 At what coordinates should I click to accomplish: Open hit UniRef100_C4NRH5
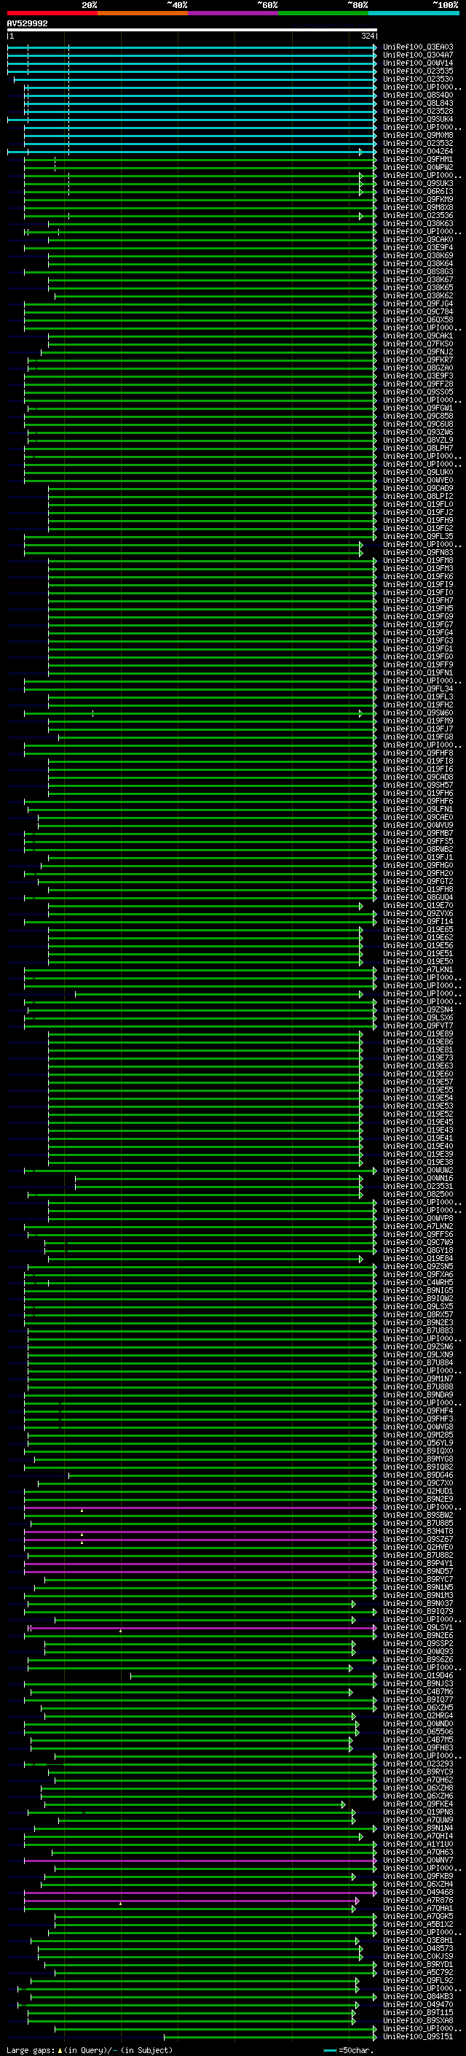point(417,1281)
